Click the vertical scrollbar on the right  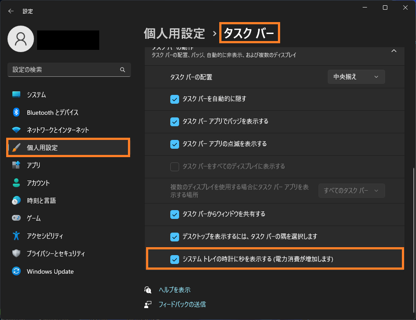coord(414,240)
